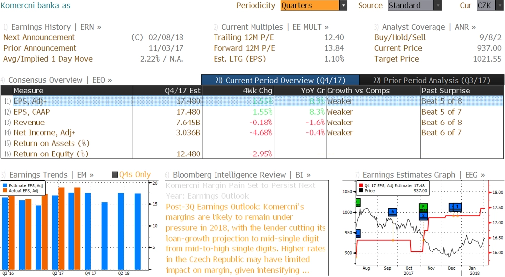Open the Source dropdown arrow
This screenshot has width=505, height=277.
click(438, 5)
